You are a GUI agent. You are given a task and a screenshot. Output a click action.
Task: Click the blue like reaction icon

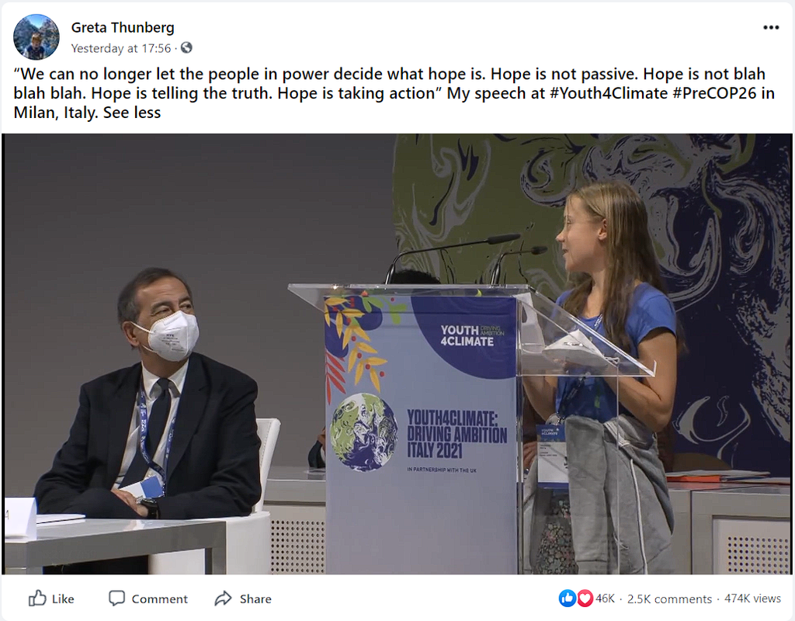click(x=567, y=598)
